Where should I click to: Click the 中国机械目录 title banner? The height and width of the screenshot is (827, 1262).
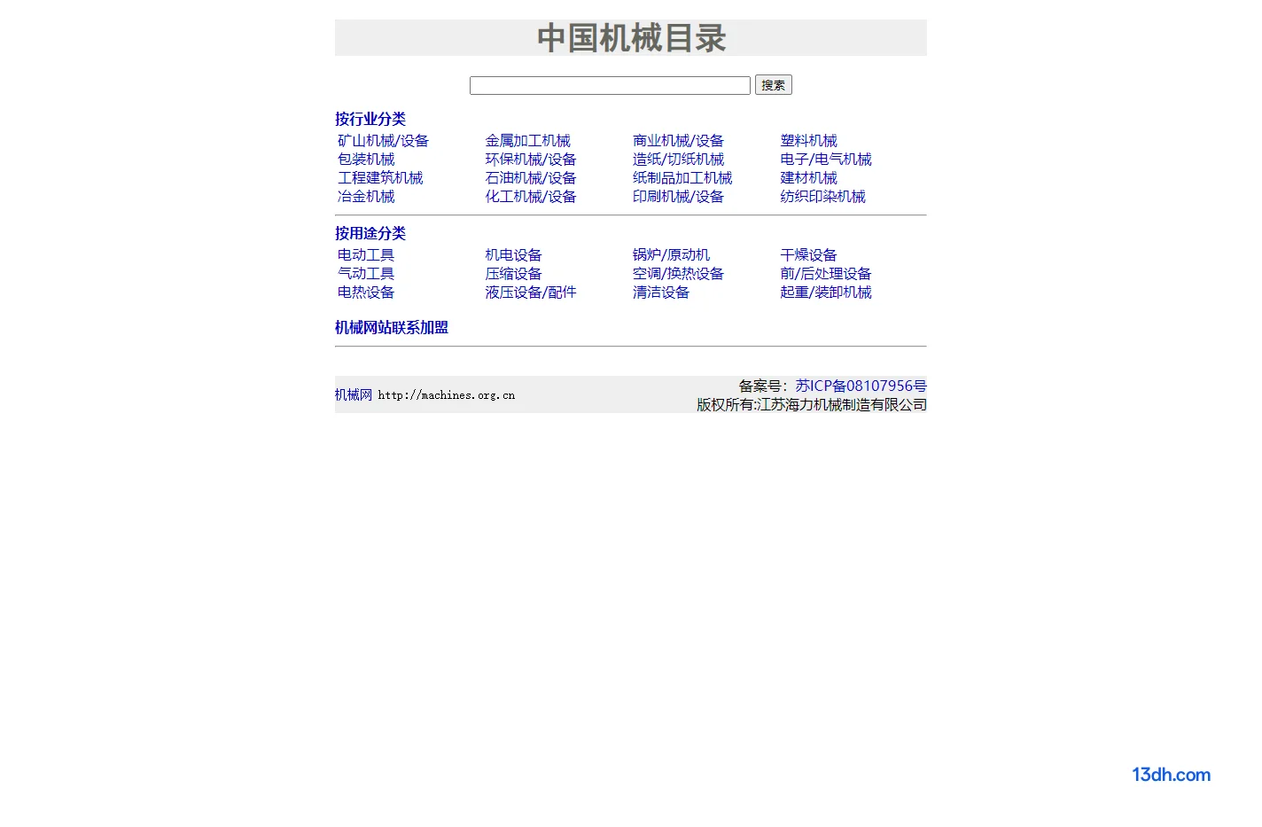631,38
